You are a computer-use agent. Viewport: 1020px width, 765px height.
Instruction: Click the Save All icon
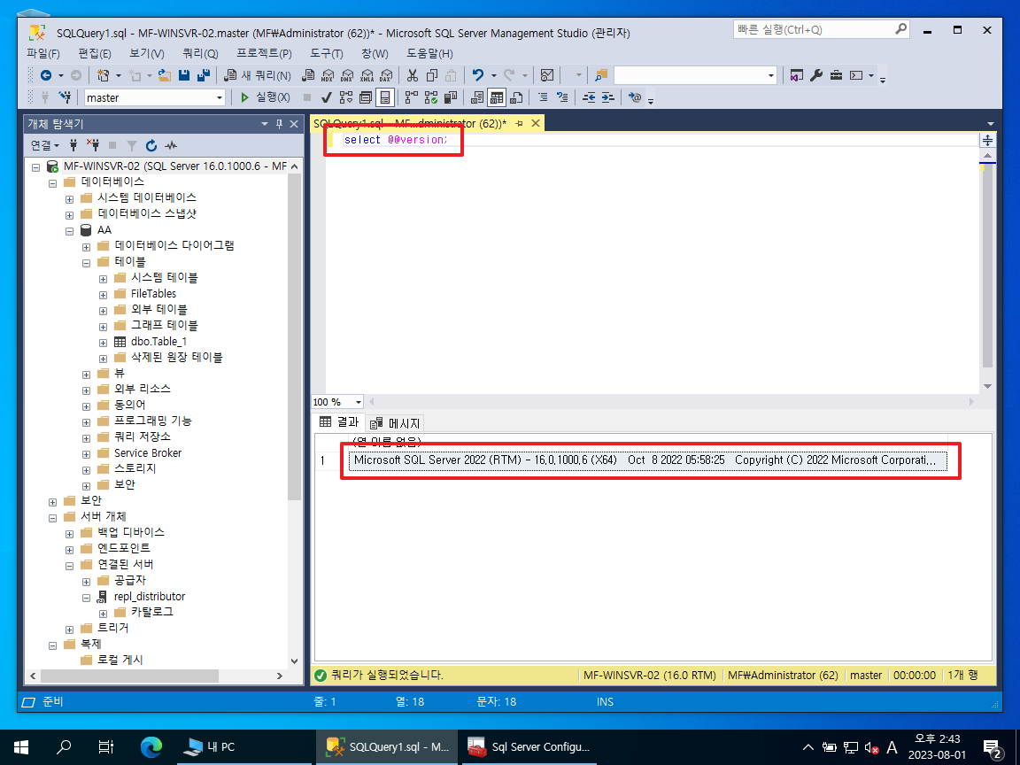203,75
